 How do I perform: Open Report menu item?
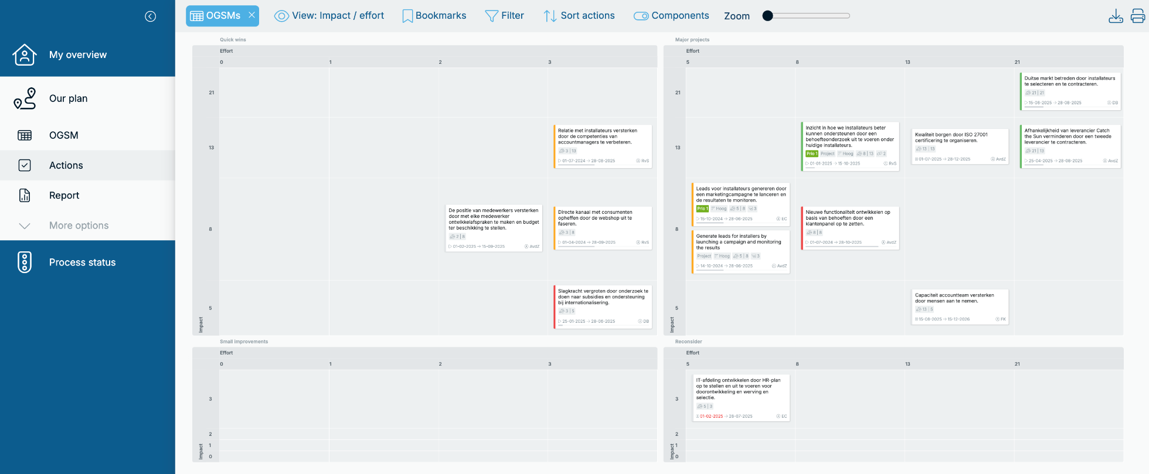tap(87, 196)
